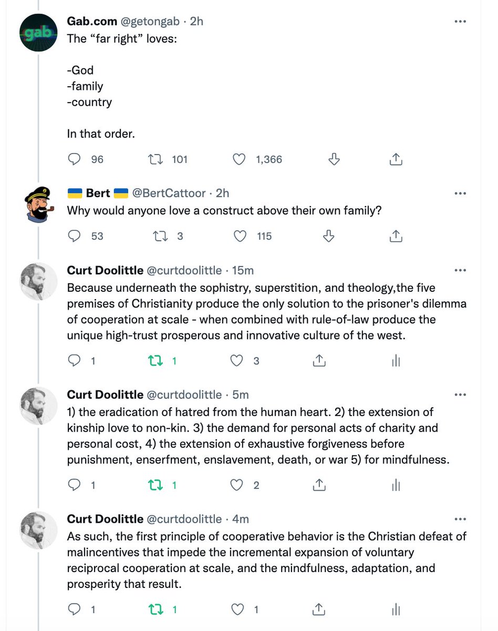The image size is (498, 631).
Task: Open more options on Gab.com tweet
Action: 460,22
